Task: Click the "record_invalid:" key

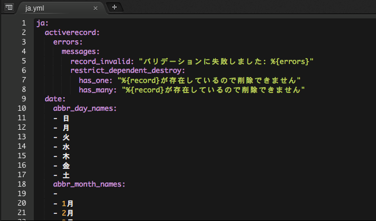Action: tap(102, 62)
